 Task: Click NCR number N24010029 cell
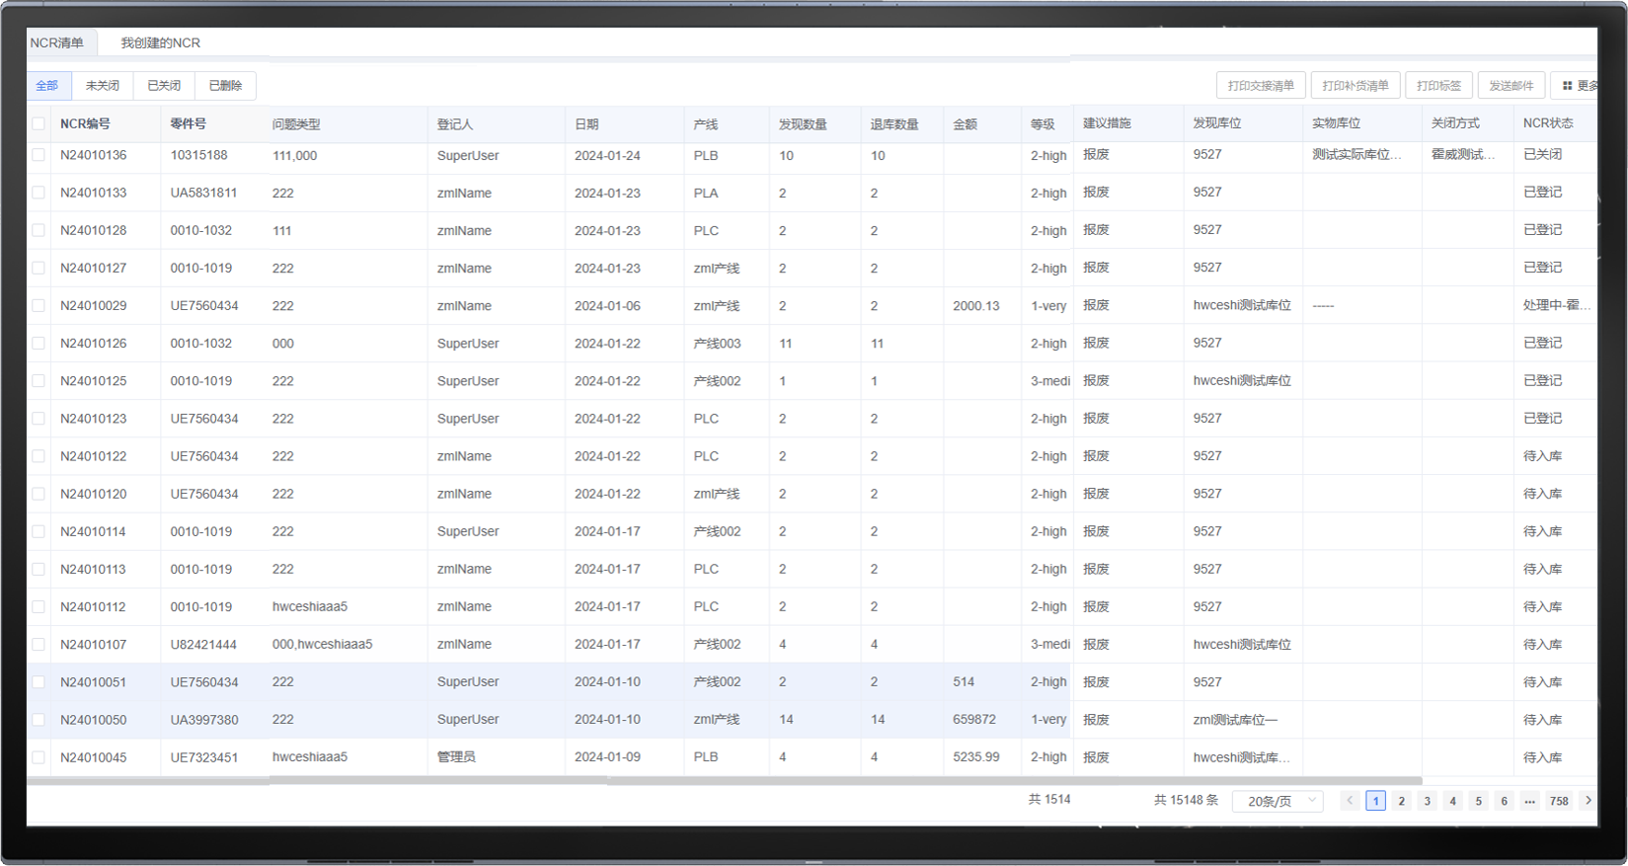[94, 306]
